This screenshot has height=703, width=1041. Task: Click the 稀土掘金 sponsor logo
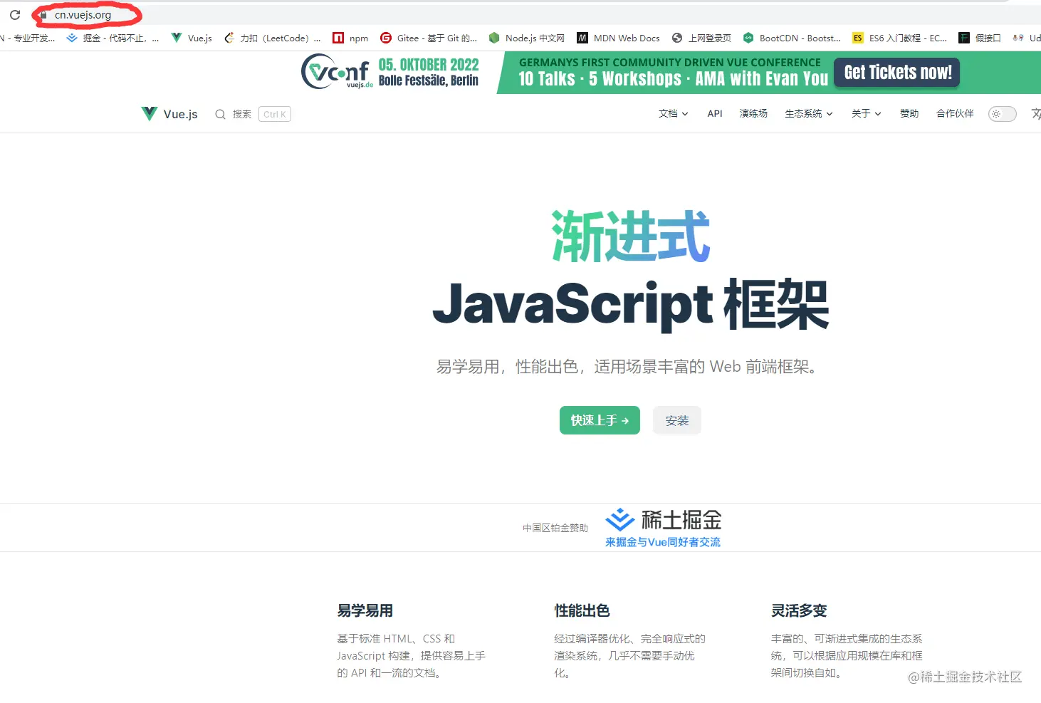(x=662, y=521)
